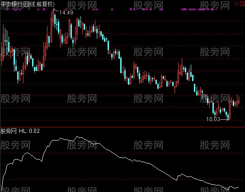
Task: Click the 股旁网 indicator name beside HL
Action: click(x=9, y=131)
